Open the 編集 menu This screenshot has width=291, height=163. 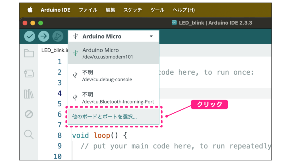(111, 10)
